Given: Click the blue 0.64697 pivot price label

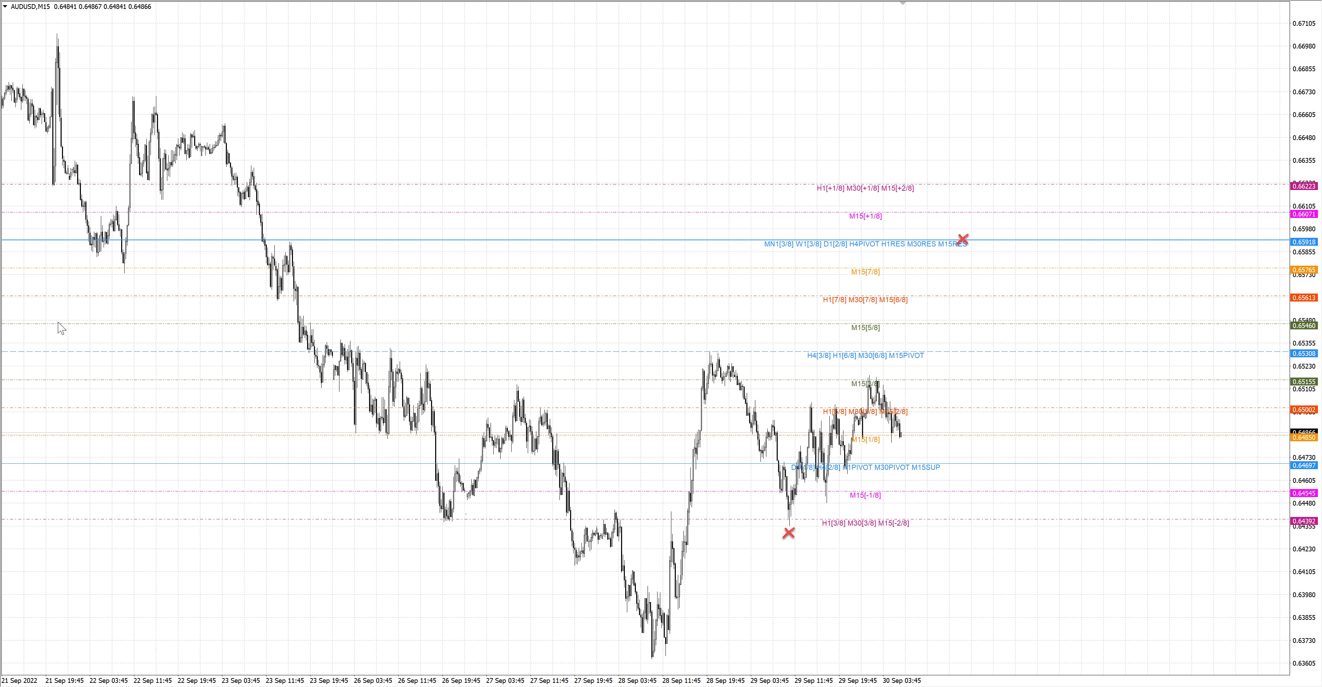Looking at the screenshot, I should (1303, 465).
